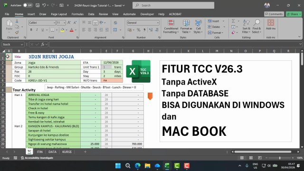
Task: Click the Cut scissors icon
Action: coord(17,21)
